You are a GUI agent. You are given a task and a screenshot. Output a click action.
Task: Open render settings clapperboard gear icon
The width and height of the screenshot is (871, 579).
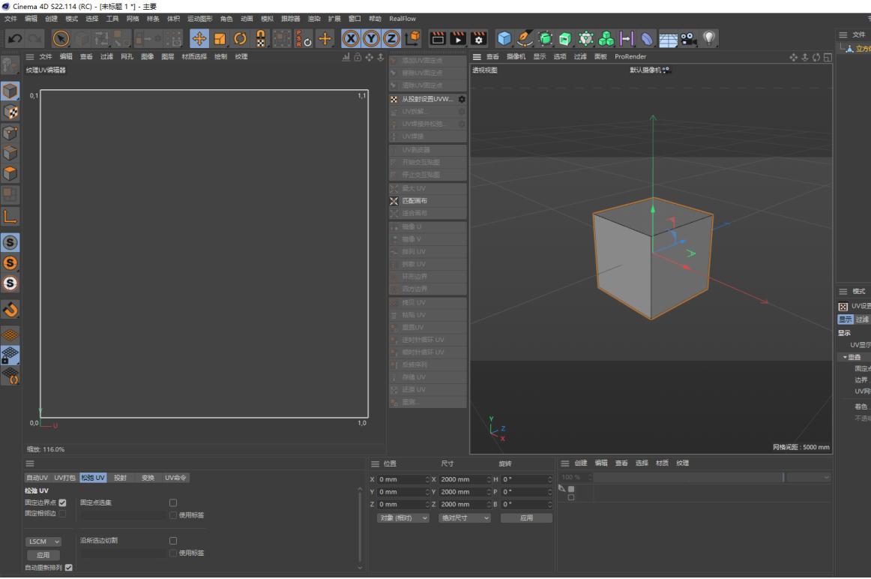tap(479, 38)
